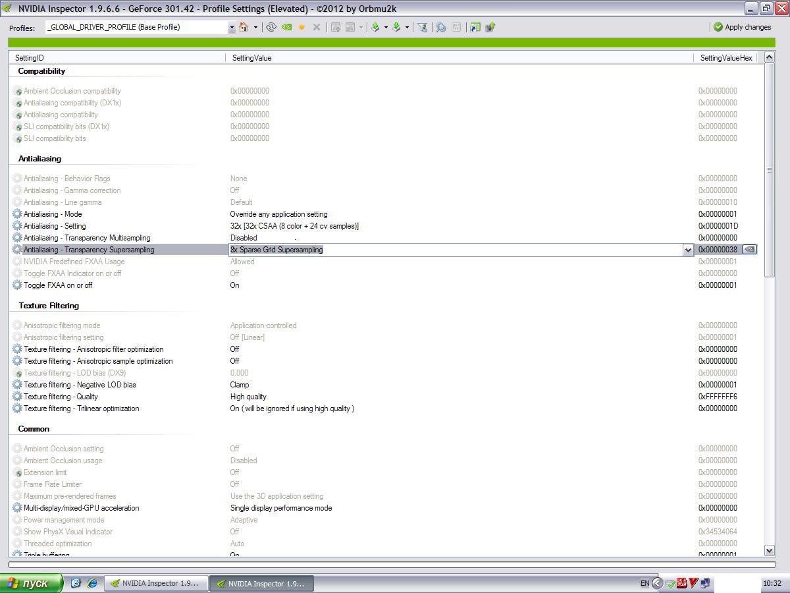The height and width of the screenshot is (593, 790).
Task: Collapse the Compatibility group header
Action: [x=41, y=71]
